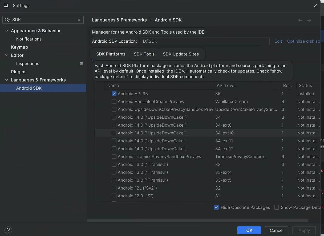The width and height of the screenshot is (324, 236).
Task: Check Android 14.0 API level 34
Action: tap(114, 117)
